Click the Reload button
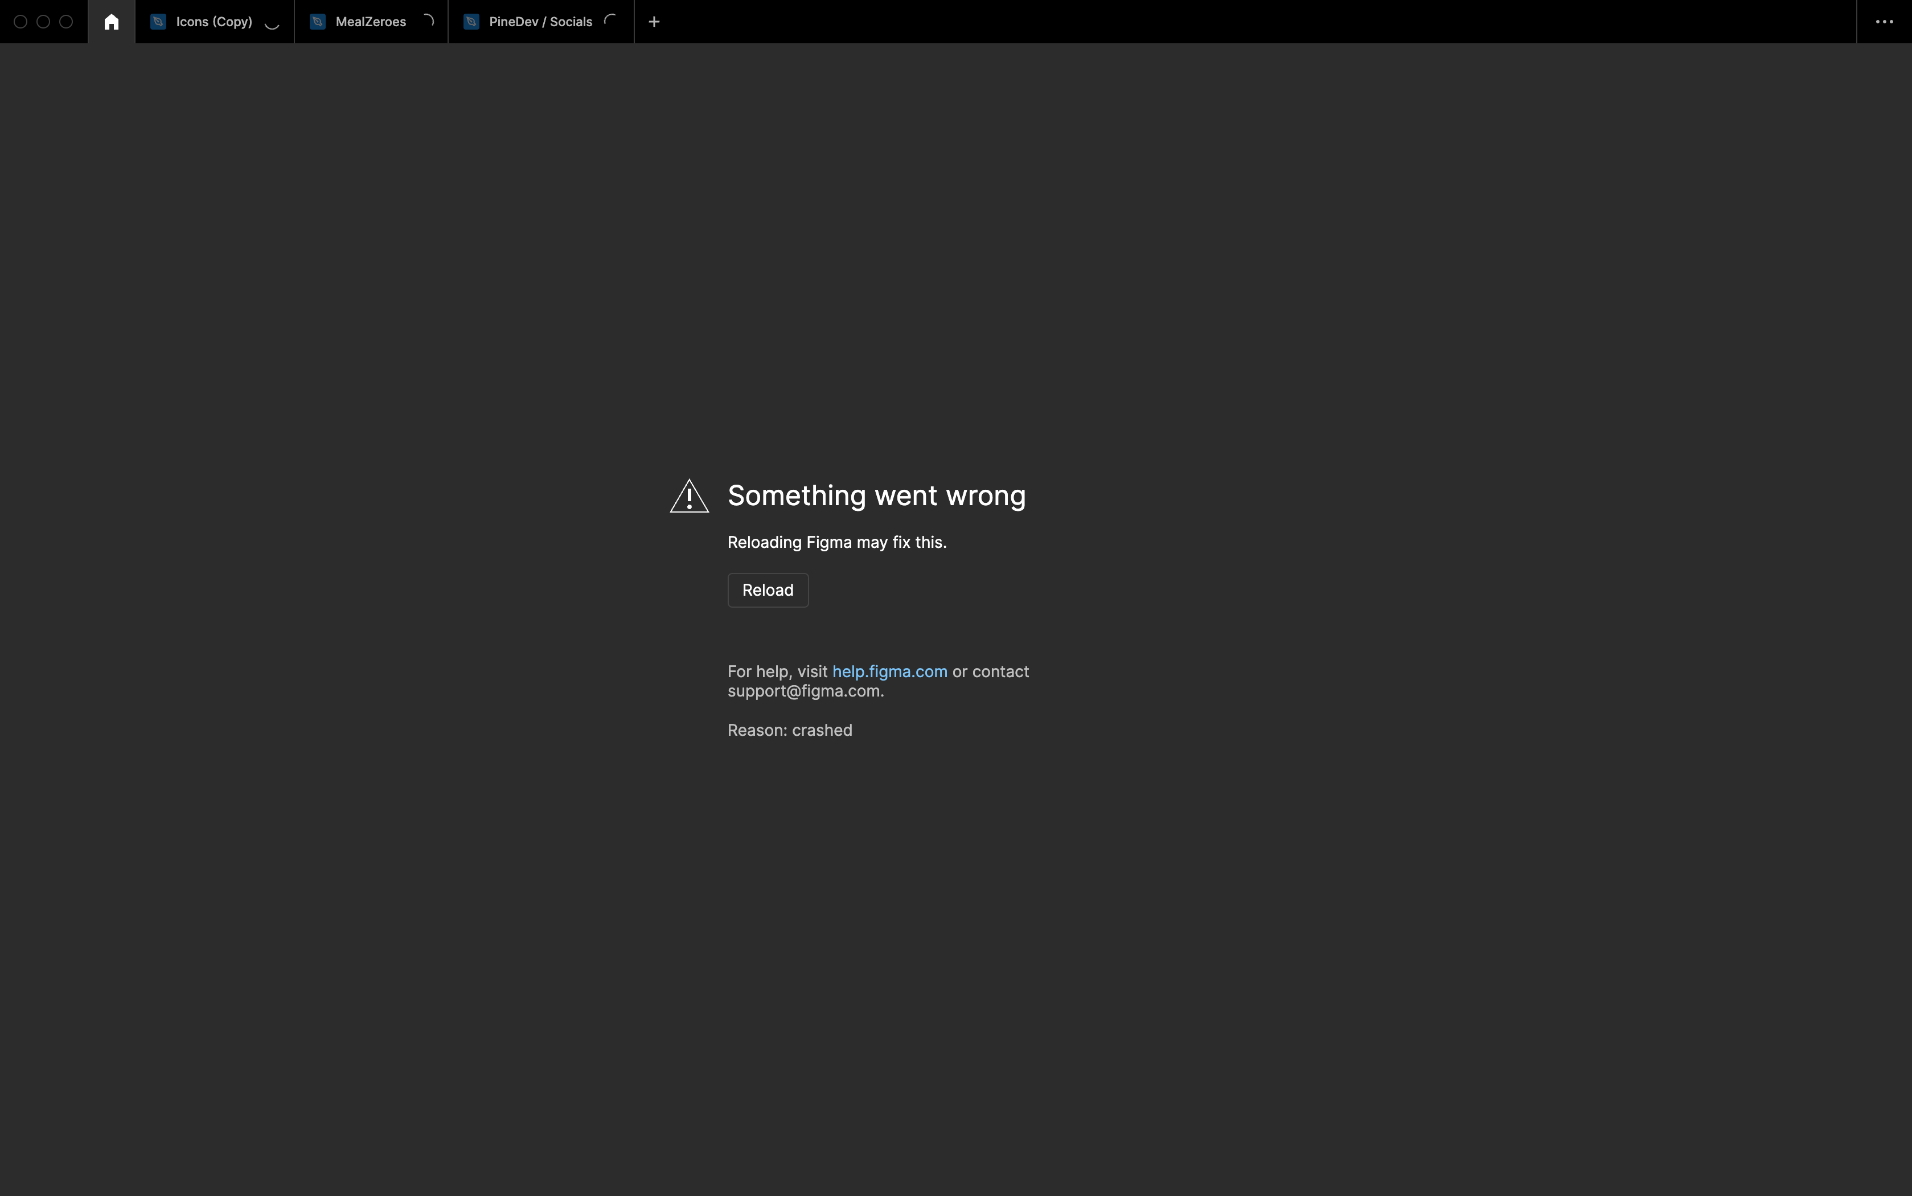The height and width of the screenshot is (1196, 1912). point(768,590)
